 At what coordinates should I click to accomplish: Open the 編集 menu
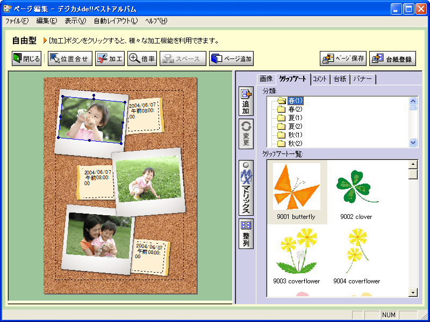[x=47, y=21]
